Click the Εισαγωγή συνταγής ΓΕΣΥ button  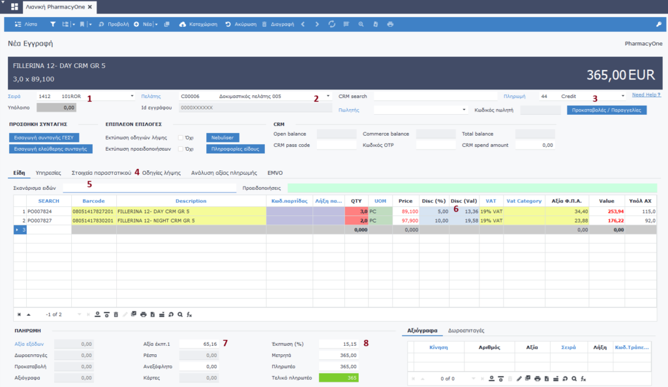45,138
